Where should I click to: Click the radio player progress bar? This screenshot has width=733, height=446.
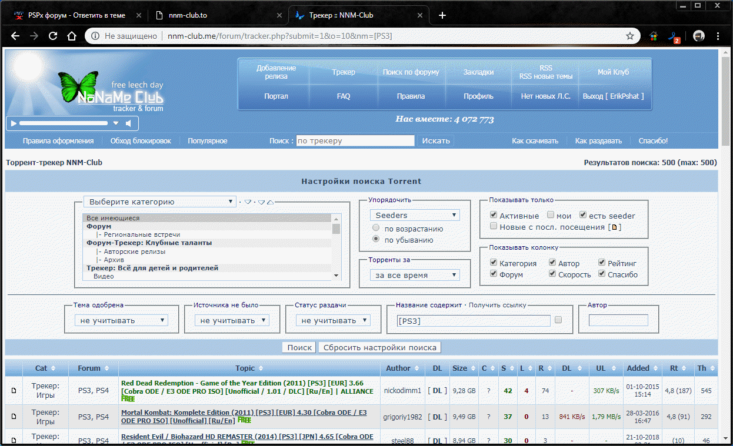tap(64, 123)
